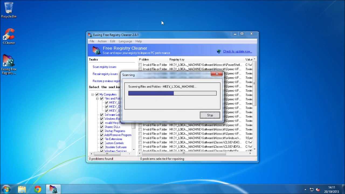Image resolution: width=345 pixels, height=194 pixels.
Task: Click the Check for update now link
Action: (237, 51)
